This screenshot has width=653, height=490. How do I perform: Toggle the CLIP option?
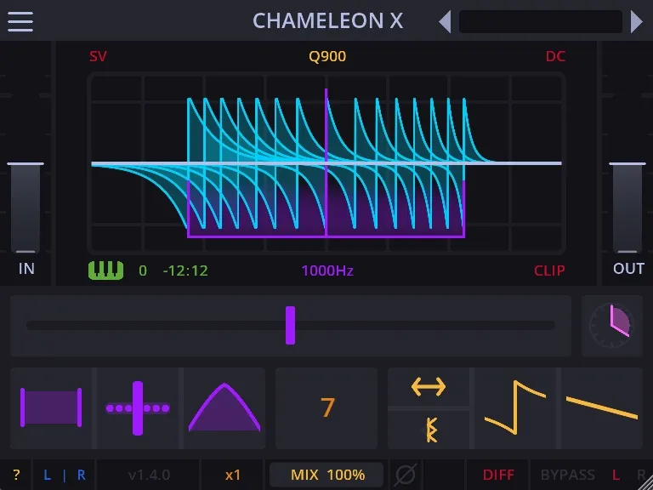coord(549,271)
